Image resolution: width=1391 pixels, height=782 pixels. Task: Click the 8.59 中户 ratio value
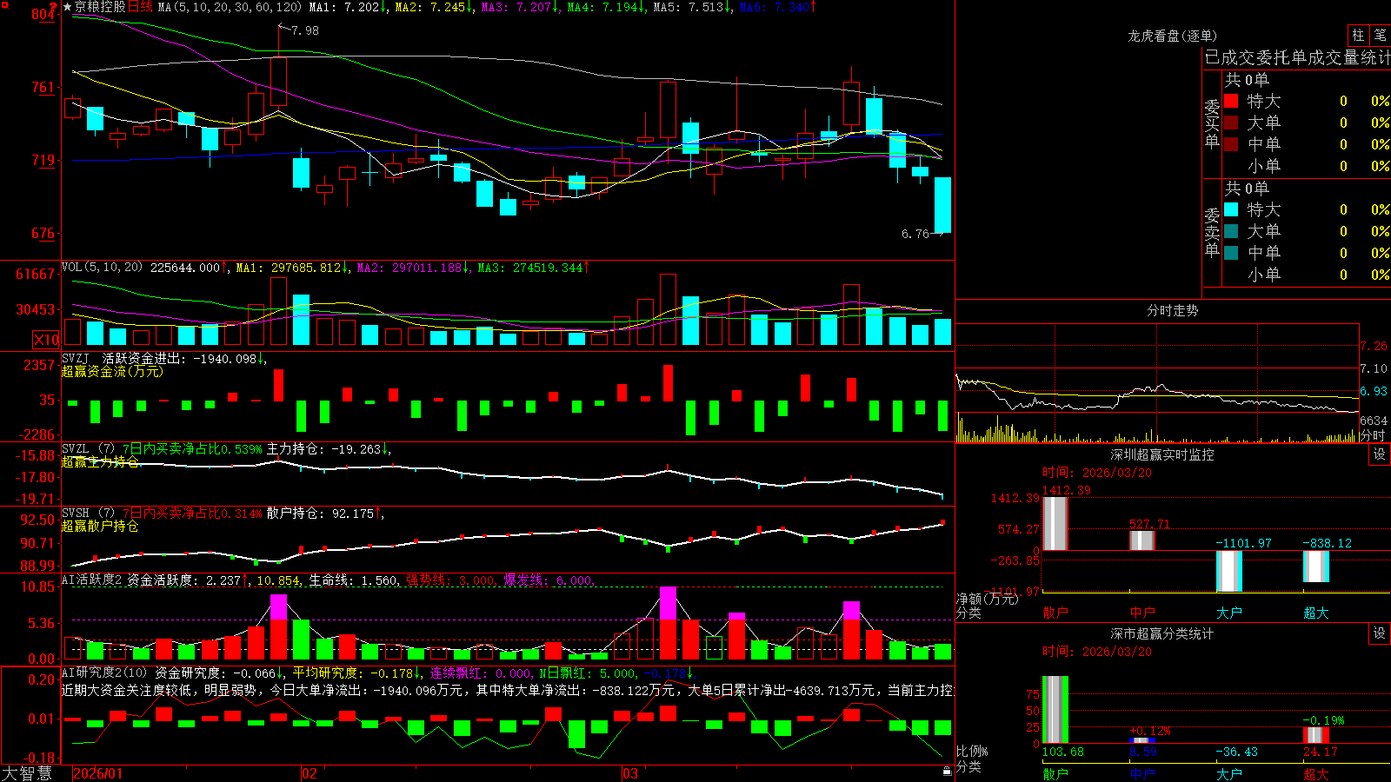coord(1143,752)
